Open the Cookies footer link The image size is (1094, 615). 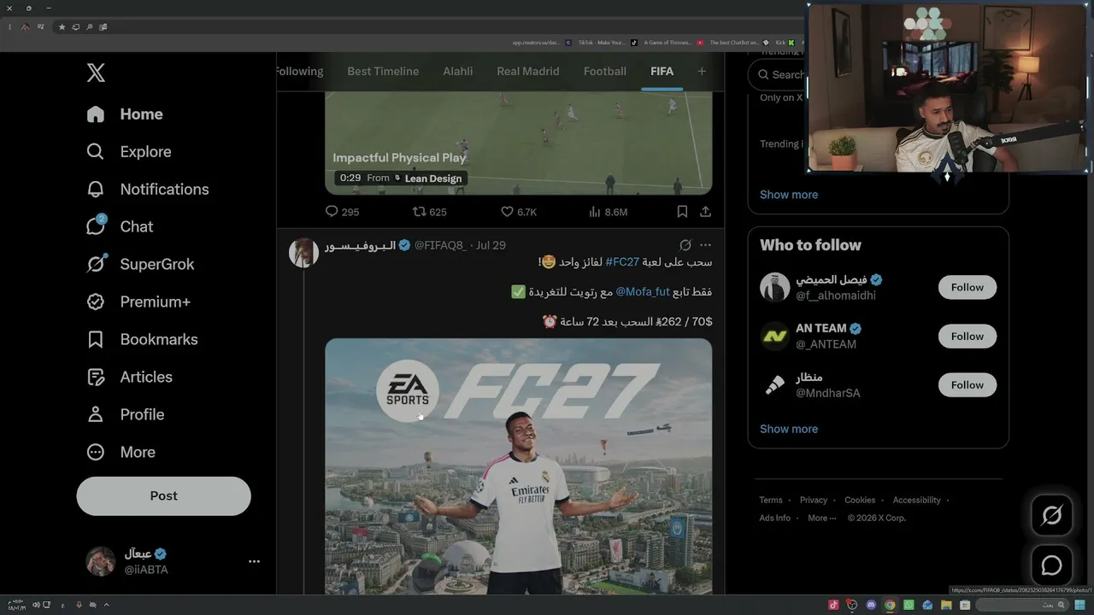[x=860, y=501]
